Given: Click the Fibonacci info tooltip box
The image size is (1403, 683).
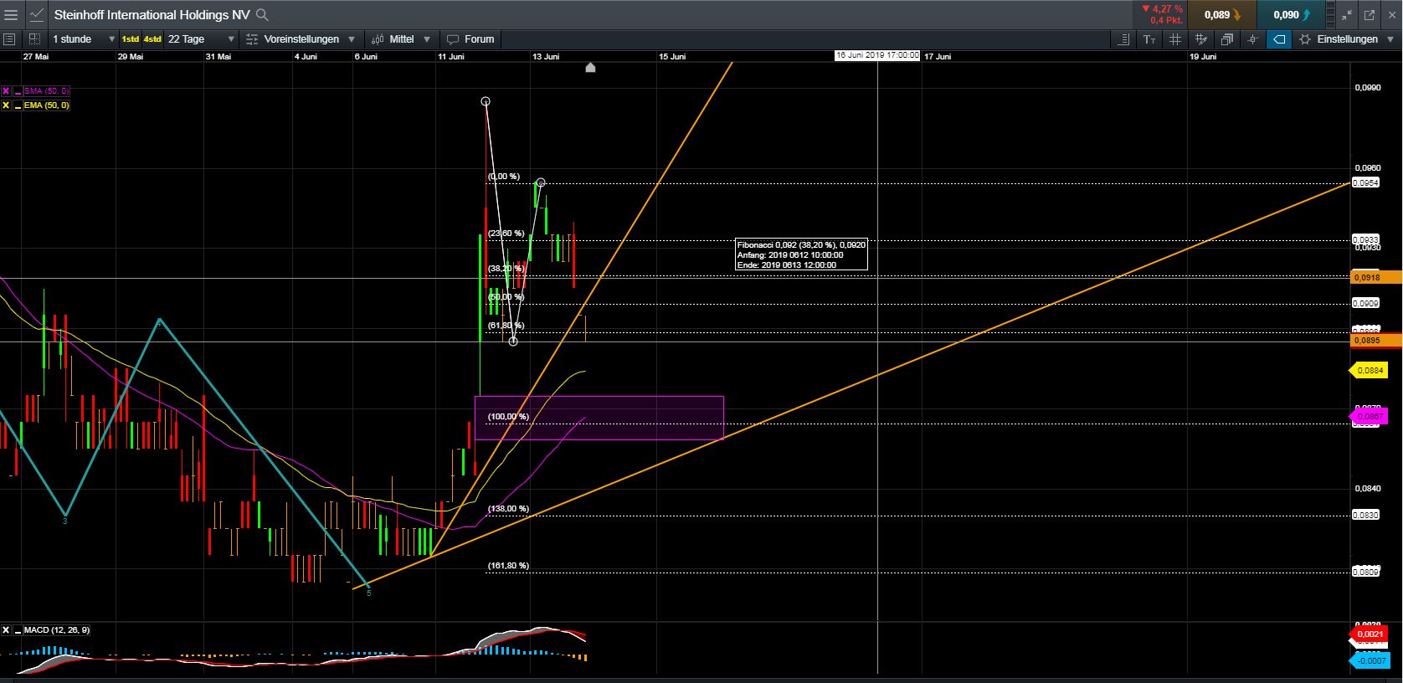Looking at the screenshot, I should click(801, 254).
